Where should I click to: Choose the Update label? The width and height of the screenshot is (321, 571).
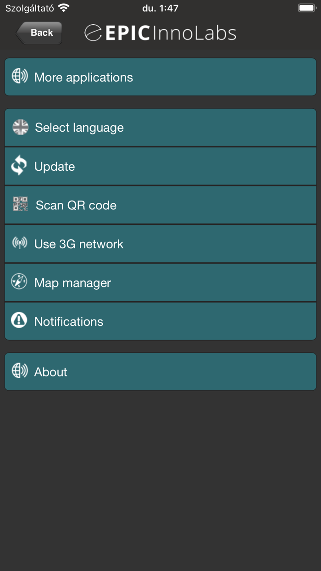[55, 166]
